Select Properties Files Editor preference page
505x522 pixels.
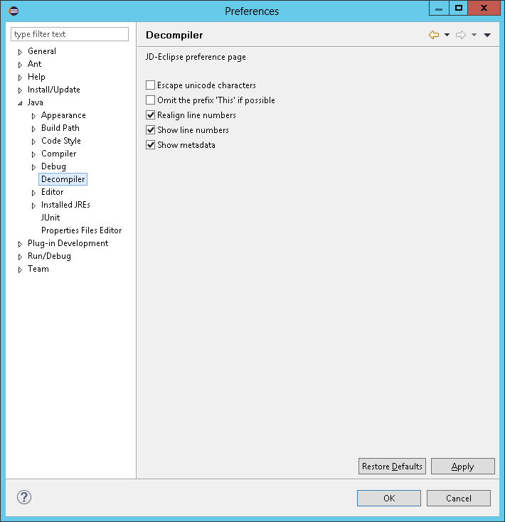tap(81, 230)
